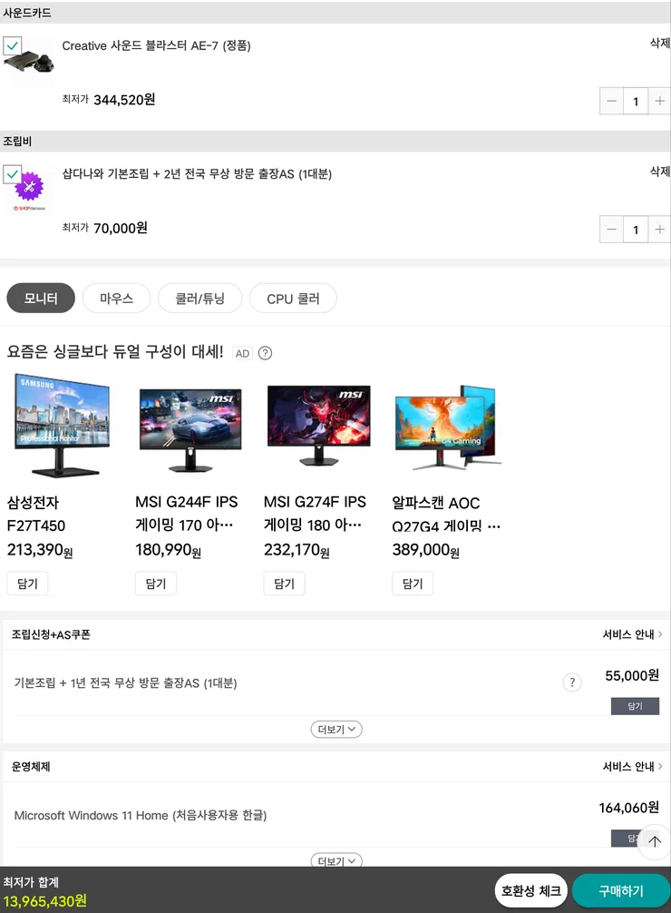
Task: Decrease quantity of the Creative sound card
Action: [612, 102]
